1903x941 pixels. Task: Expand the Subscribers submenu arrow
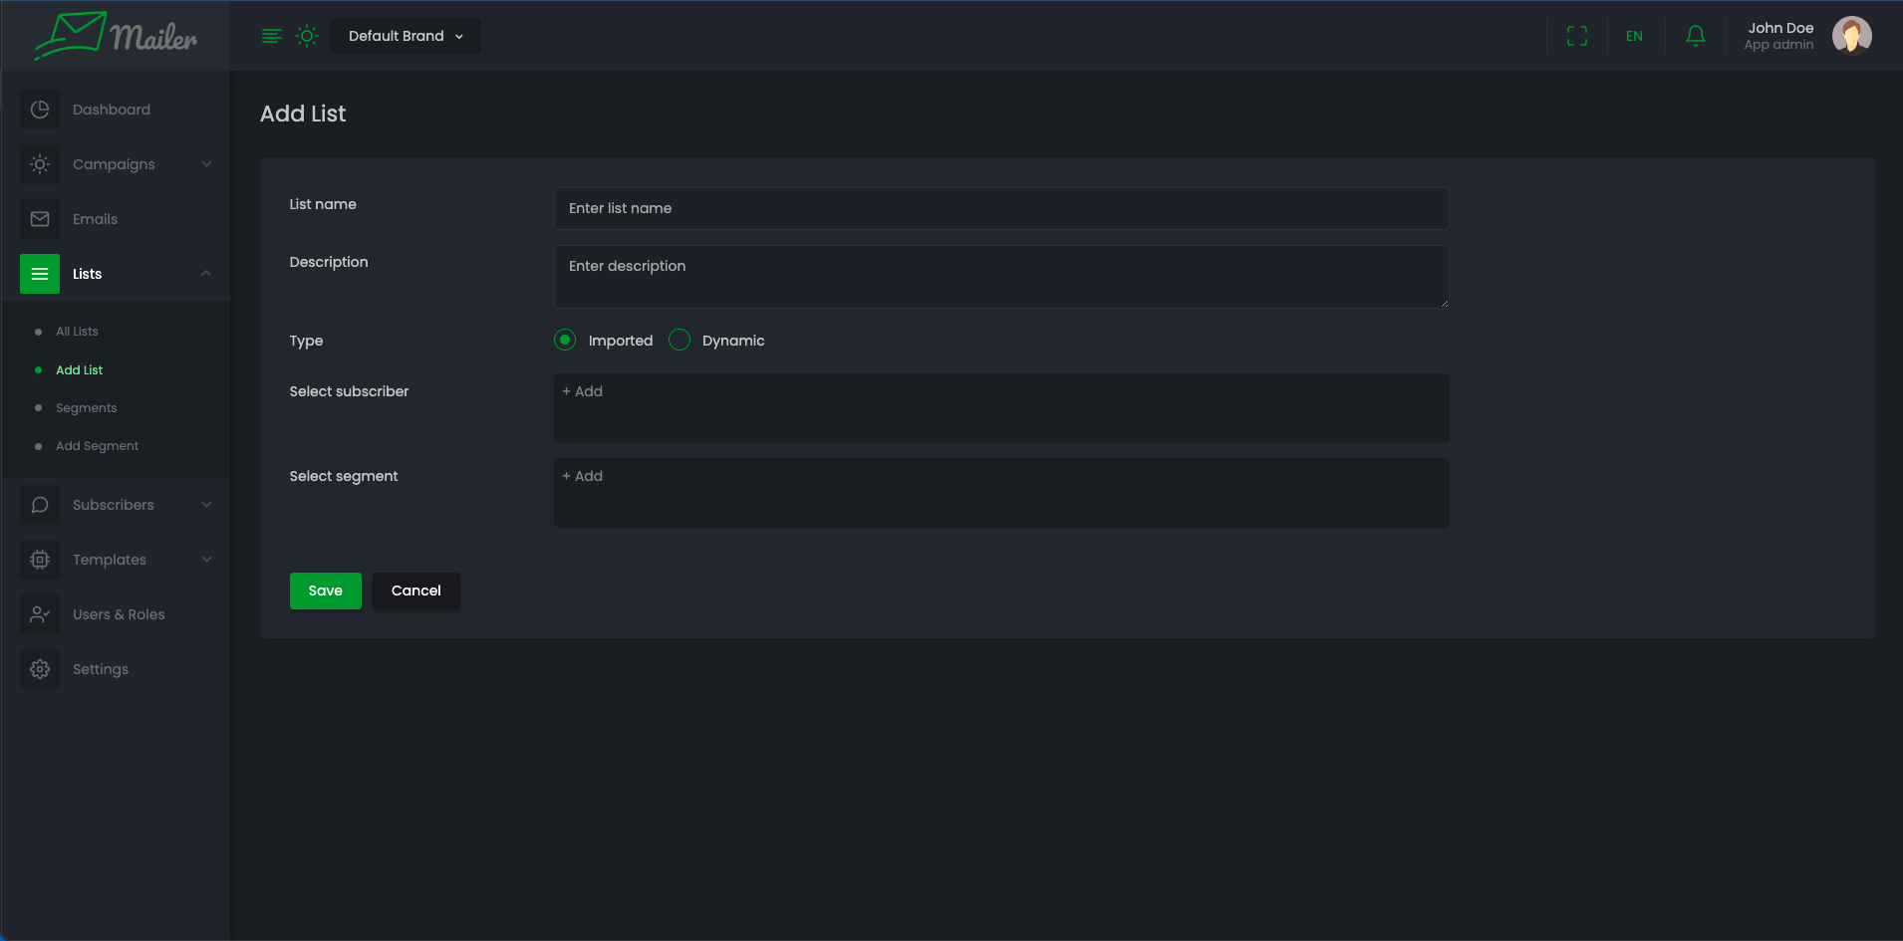[206, 505]
